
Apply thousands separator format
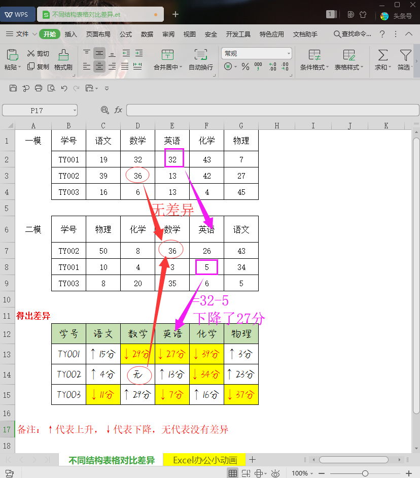258,66
